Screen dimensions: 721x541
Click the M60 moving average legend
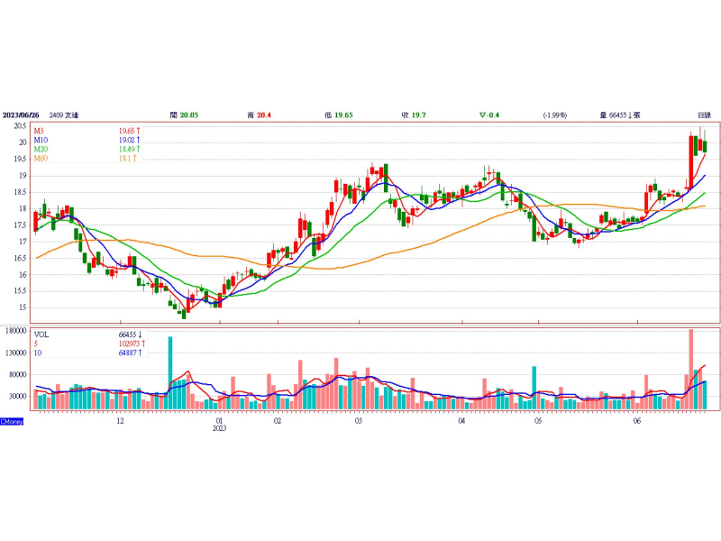pos(42,159)
